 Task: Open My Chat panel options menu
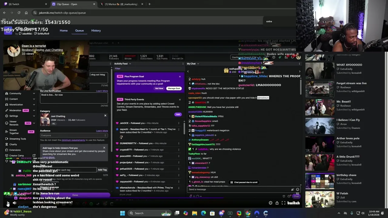299,64
